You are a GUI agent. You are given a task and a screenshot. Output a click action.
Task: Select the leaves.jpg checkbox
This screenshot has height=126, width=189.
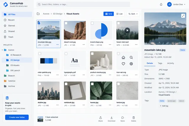tap(92, 84)
